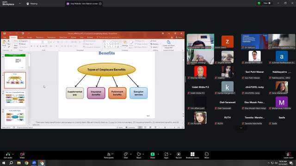Viewport: 296px width, 166px height.
Task: Open the Windows Start menu
Action: [x=4, y=163]
